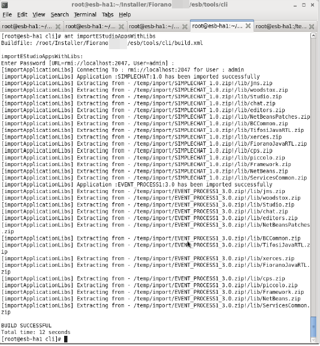The image size is (320, 346).
Task: Open the View menu
Action: pyautogui.click(x=39, y=14)
